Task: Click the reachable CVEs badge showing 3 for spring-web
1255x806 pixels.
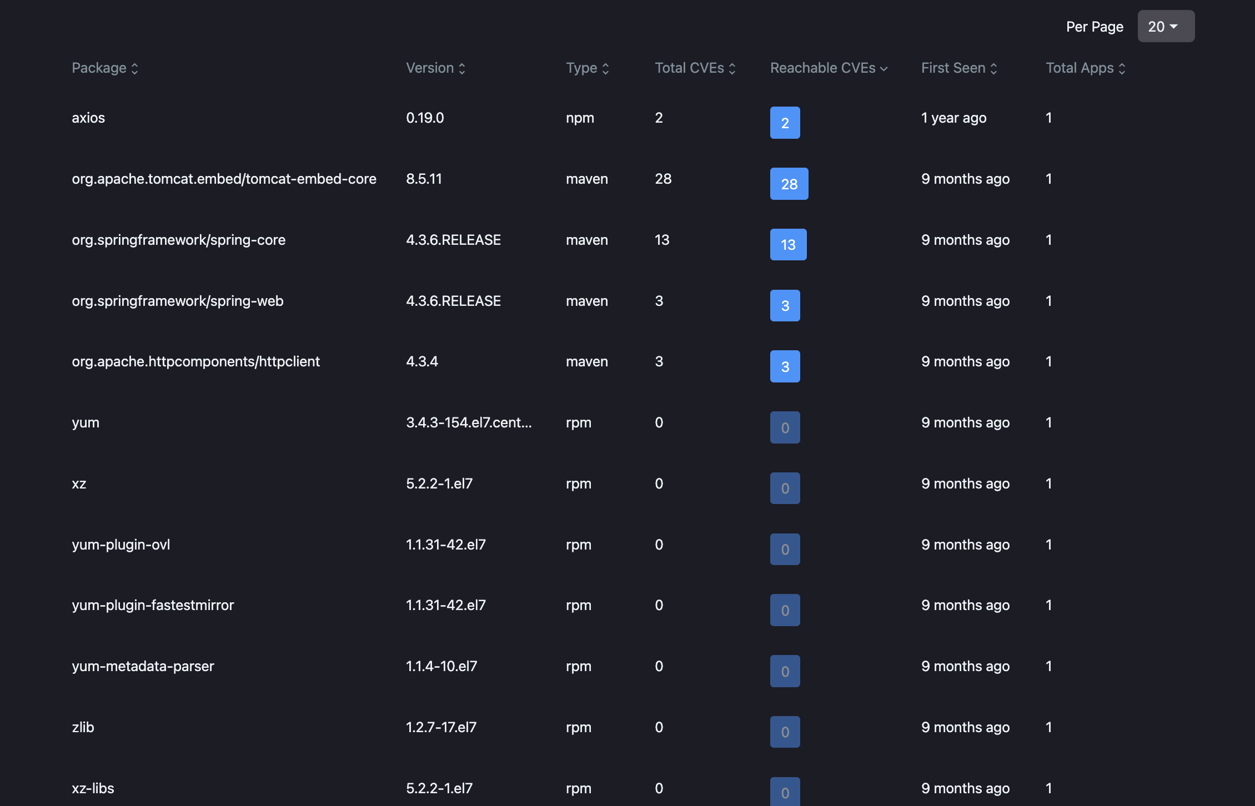Action: coord(785,305)
